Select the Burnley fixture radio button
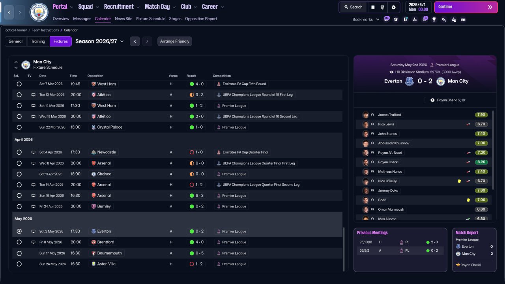This screenshot has height=284, width=505. click(19, 206)
